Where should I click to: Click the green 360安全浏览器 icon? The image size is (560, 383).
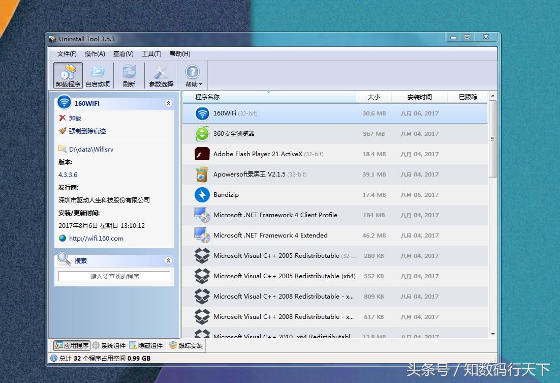click(x=201, y=133)
